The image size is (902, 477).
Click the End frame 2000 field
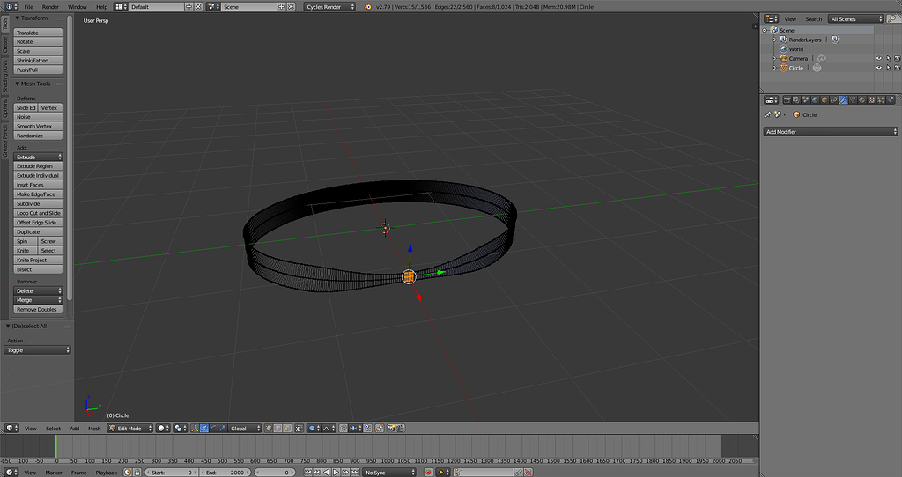(x=225, y=473)
